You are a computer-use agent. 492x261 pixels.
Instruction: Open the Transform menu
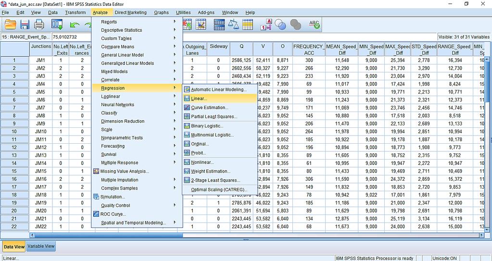pos(76,12)
